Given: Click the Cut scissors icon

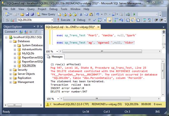Looking at the screenshot, I should coord(81,14).
